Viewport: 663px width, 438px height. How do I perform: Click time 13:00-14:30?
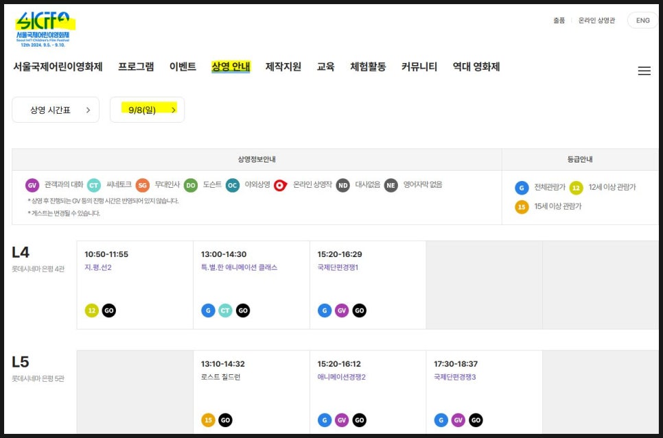224,254
